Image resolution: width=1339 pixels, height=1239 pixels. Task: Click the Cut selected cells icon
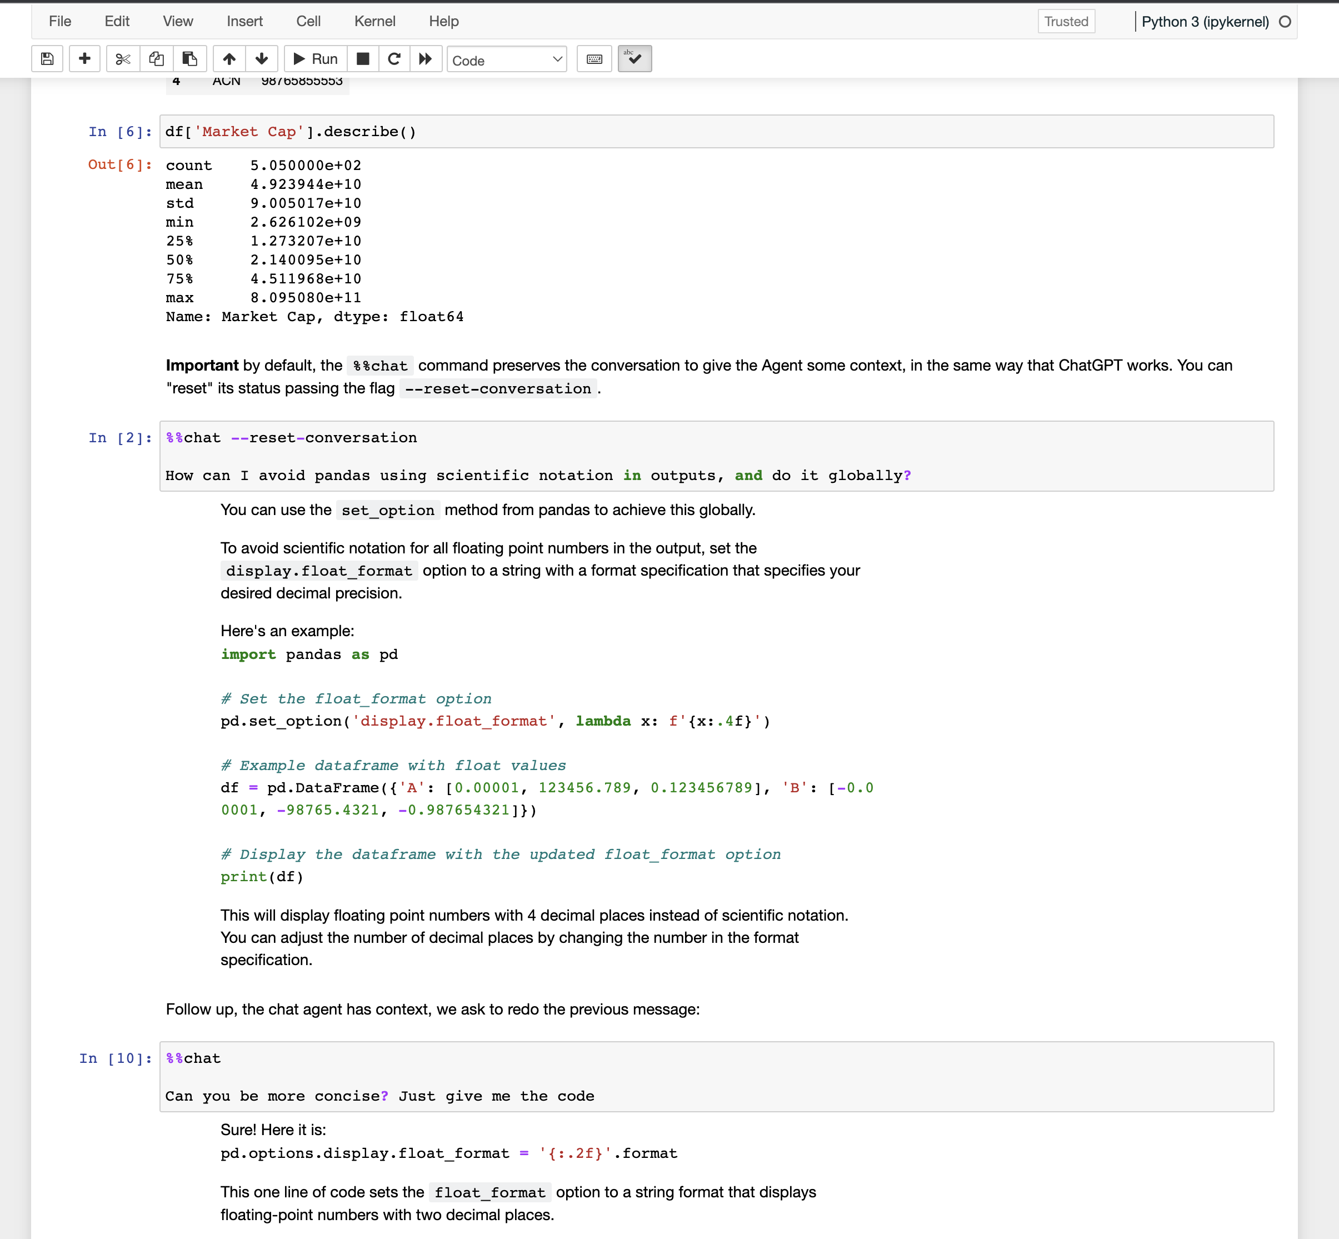click(124, 59)
